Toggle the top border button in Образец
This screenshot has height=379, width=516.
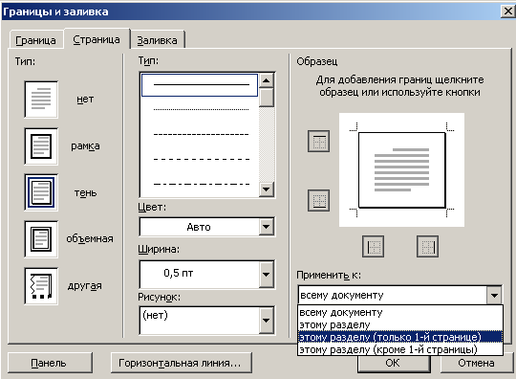(318, 142)
